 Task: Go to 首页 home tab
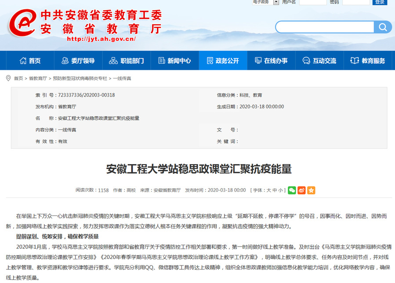(x=30, y=61)
